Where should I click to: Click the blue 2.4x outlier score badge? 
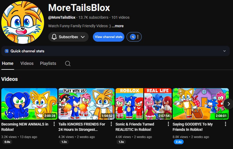[179, 142]
